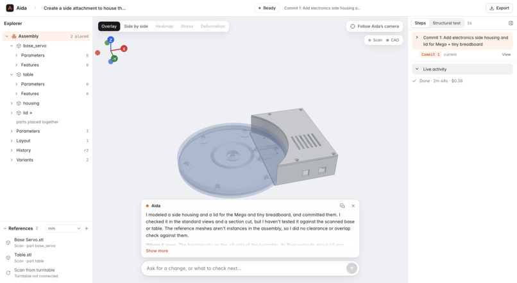The width and height of the screenshot is (517, 283).
Task: Select the Deformation view tab
Action: [x=213, y=26]
